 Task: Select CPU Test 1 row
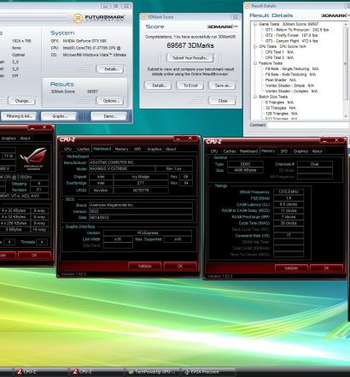tap(279, 52)
